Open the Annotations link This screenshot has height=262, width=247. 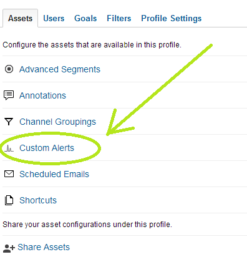[42, 95]
